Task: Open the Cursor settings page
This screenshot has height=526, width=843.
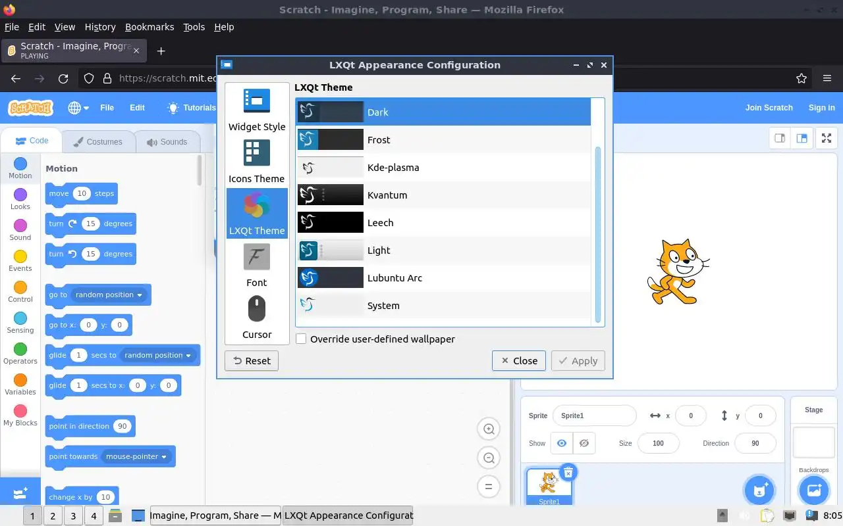Action: tap(257, 318)
